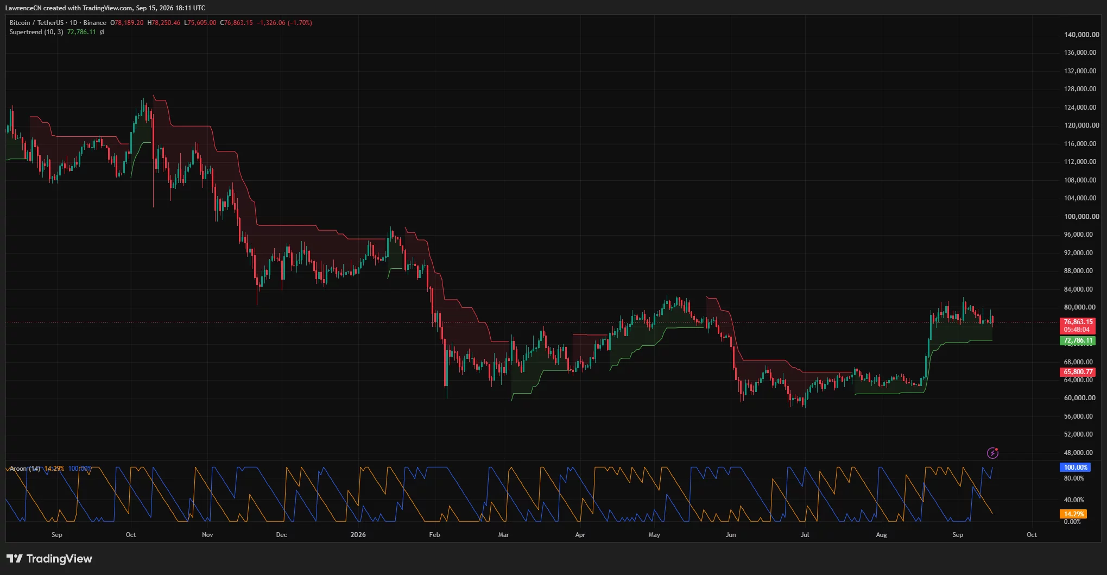Image resolution: width=1107 pixels, height=575 pixels.
Task: Click the May label on time axis
Action: pyautogui.click(x=654, y=535)
